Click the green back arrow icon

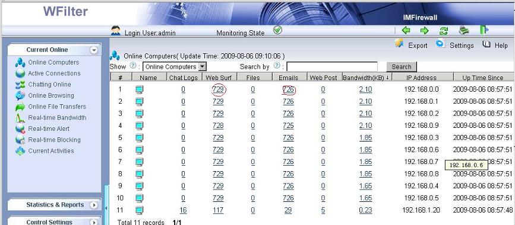[x=406, y=30]
